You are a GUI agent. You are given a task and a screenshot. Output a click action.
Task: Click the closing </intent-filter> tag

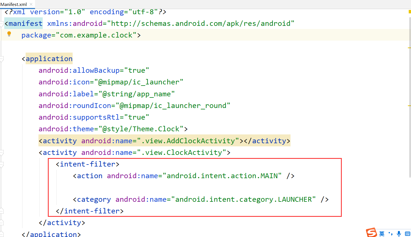click(x=90, y=211)
